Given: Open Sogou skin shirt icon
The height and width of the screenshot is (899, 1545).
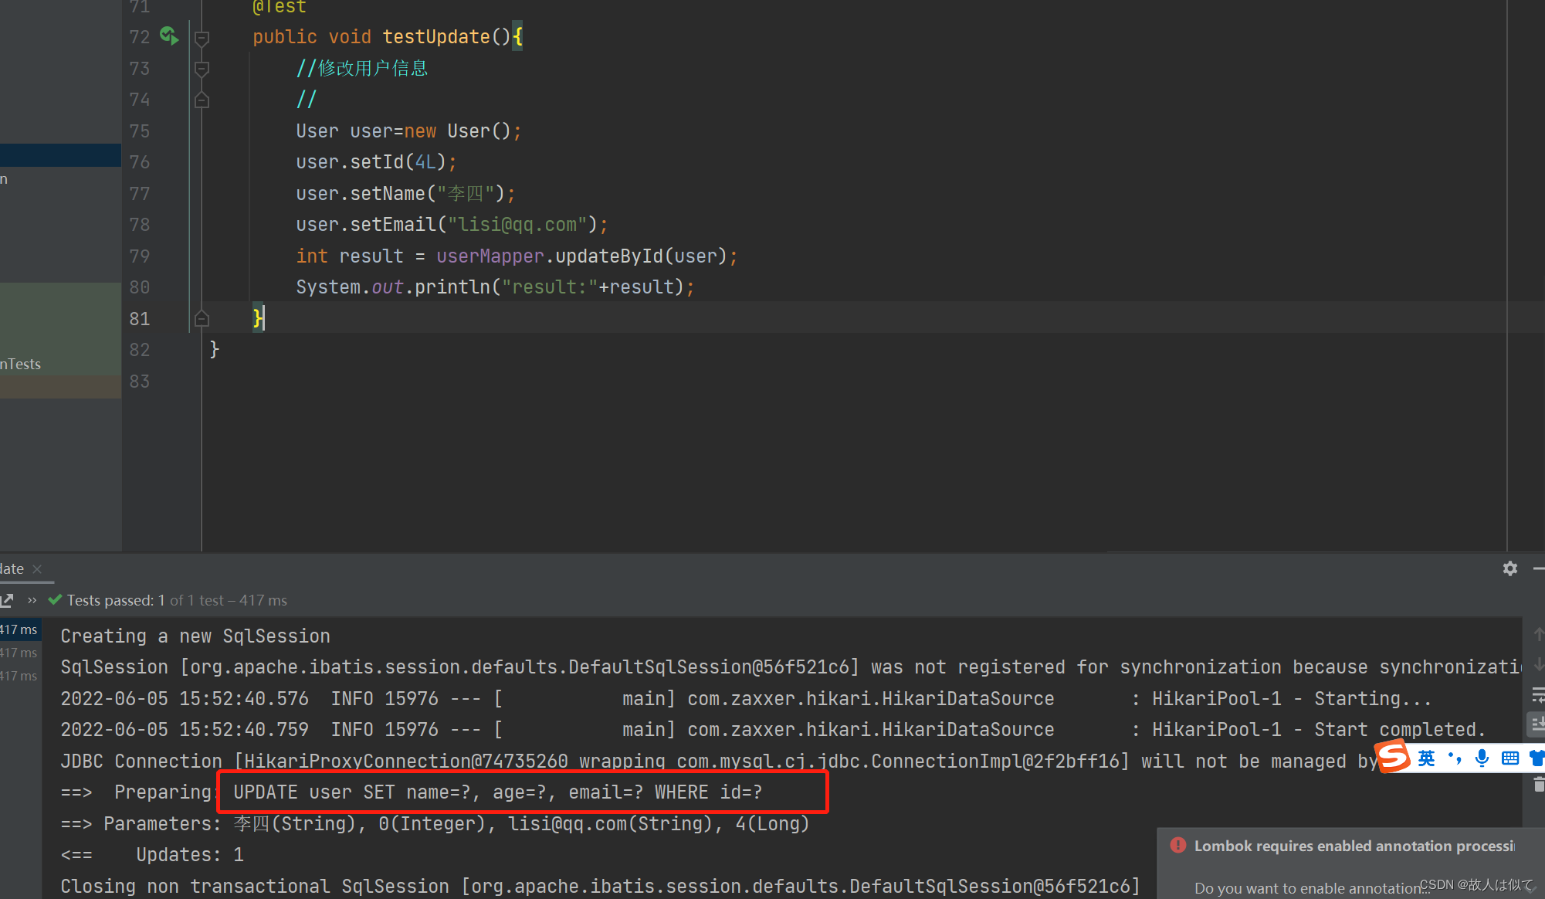Looking at the screenshot, I should tap(1537, 758).
